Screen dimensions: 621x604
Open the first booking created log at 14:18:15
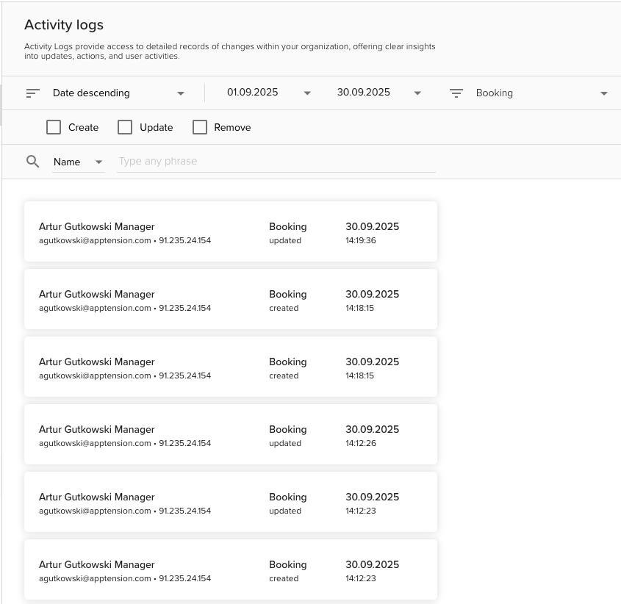231,300
